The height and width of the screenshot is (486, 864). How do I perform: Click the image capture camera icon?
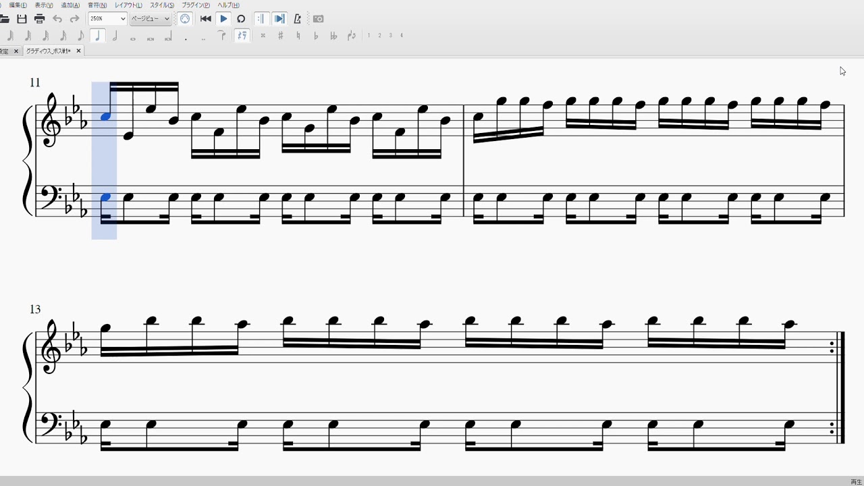[x=318, y=19]
